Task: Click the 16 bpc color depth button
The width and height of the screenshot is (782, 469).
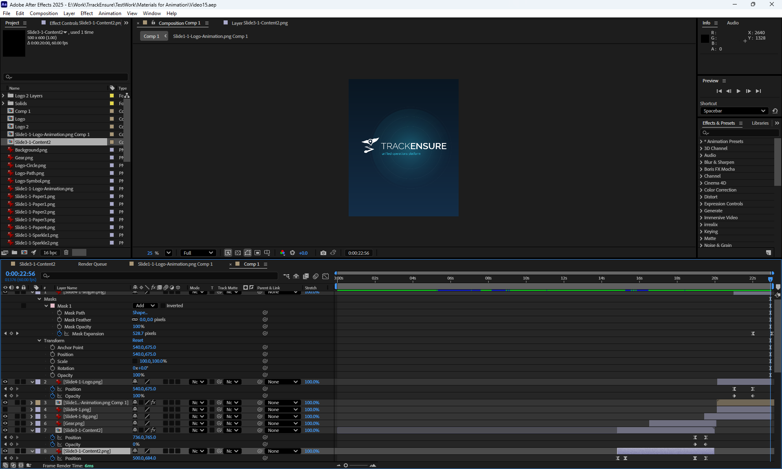Action: [x=51, y=253]
